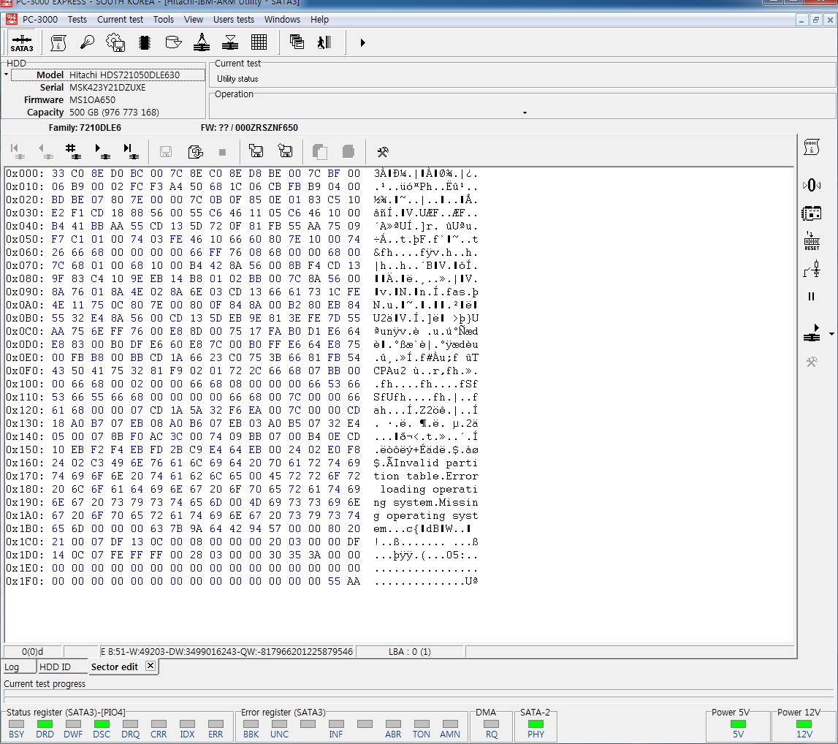
Task: Click the triangle head over platters icon
Action: pyautogui.click(x=230, y=42)
